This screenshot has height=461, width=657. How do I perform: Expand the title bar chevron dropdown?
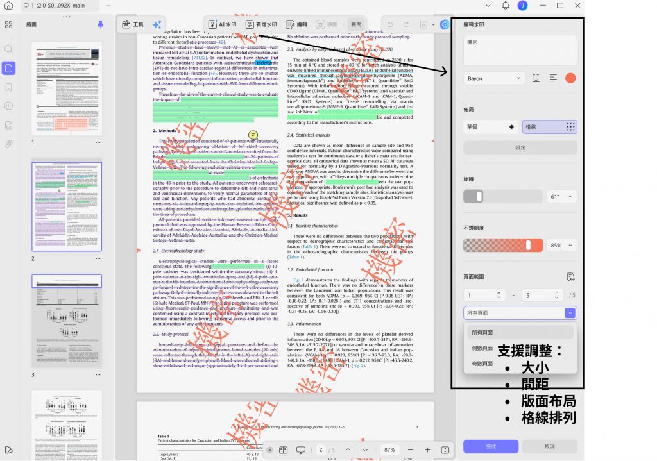(488, 5)
